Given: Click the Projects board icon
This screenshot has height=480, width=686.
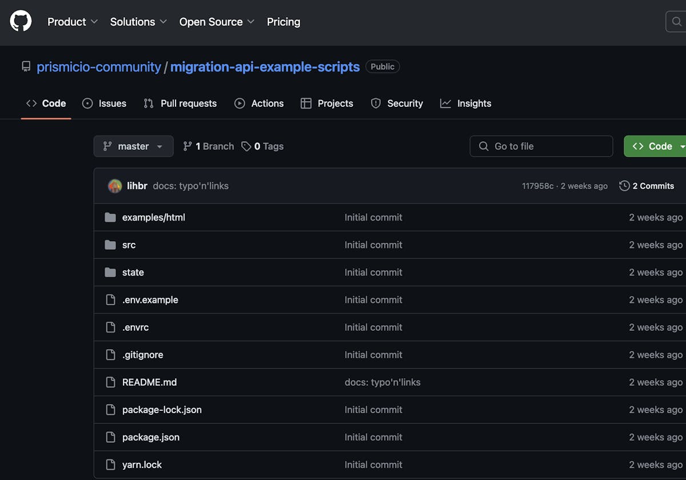Looking at the screenshot, I should coord(307,103).
